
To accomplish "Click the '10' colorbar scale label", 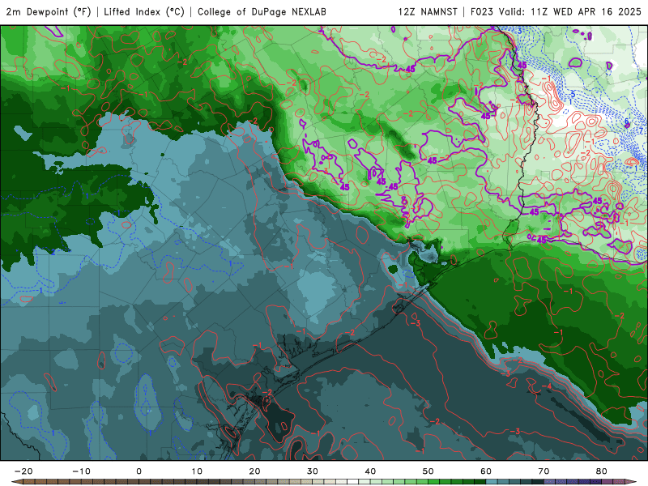I will (197, 471).
